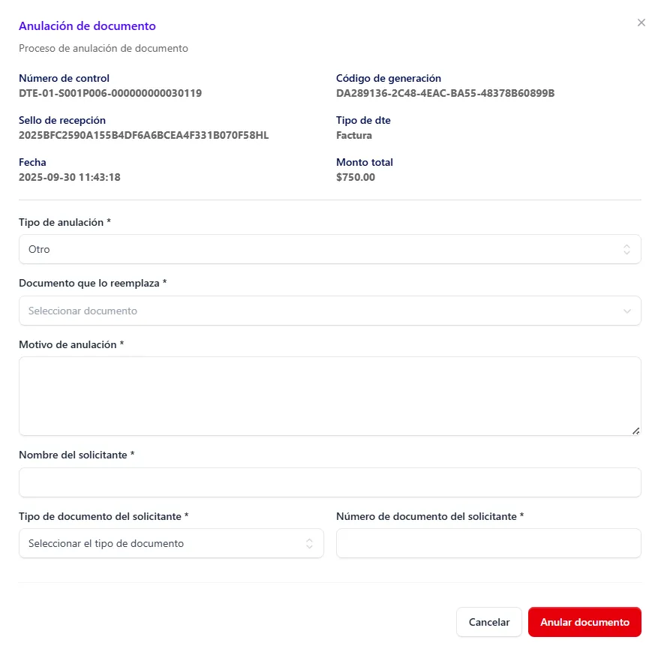
Task: Click the up-down stepper on the Otro select
Action: (x=626, y=248)
